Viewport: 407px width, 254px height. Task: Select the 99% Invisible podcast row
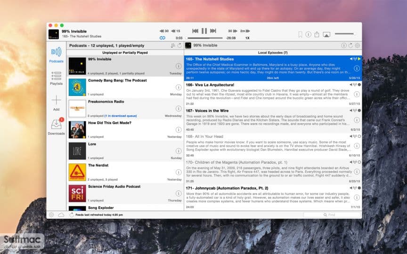click(x=125, y=66)
